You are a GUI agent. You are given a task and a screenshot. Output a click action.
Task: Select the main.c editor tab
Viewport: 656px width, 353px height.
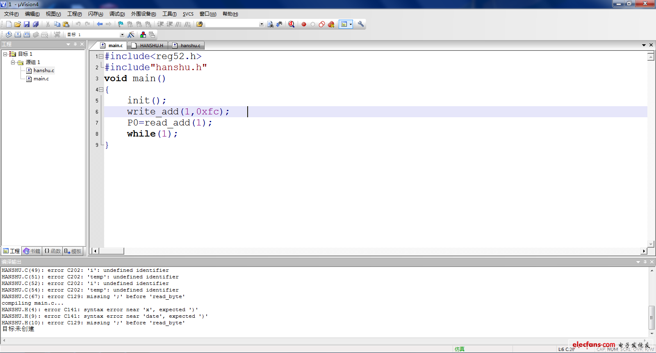click(x=112, y=46)
